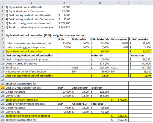Select column B header
Image resolution: width=153 pixels, height=123 pixels.
click(x=64, y=3)
